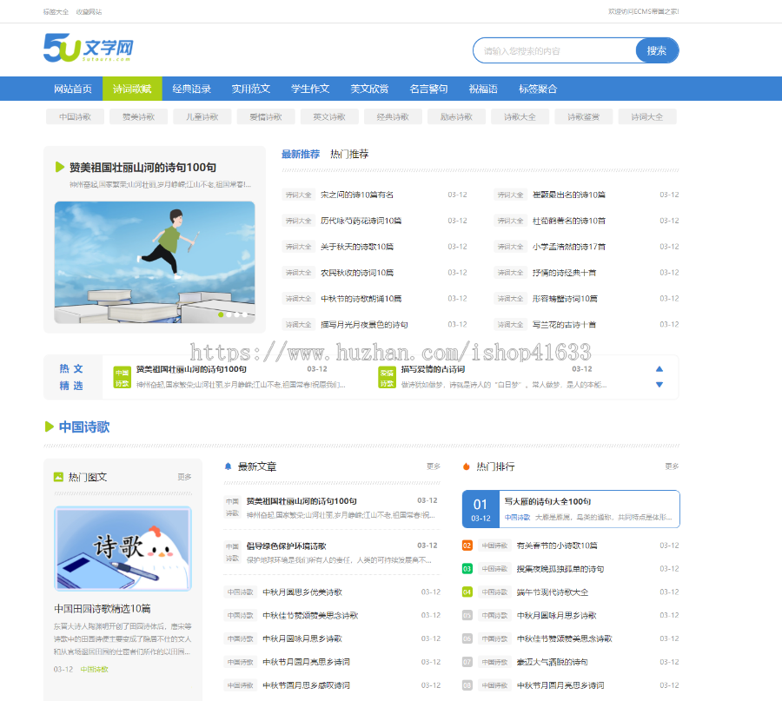Click 更多 link beside 热门排行
Screen dimensions: 782x701
672,466
